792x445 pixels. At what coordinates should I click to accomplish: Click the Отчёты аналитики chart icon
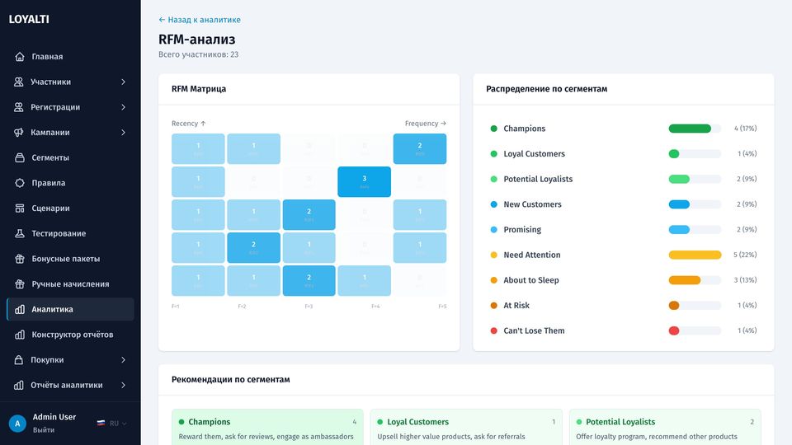[19, 385]
